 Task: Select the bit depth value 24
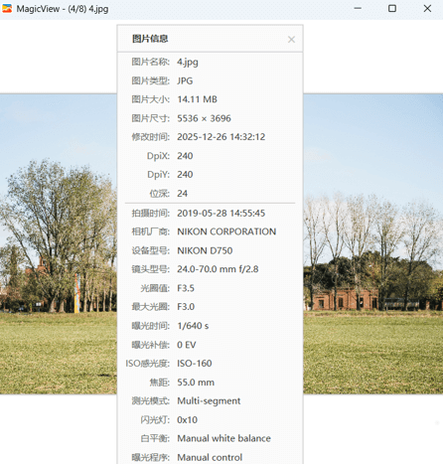point(183,194)
